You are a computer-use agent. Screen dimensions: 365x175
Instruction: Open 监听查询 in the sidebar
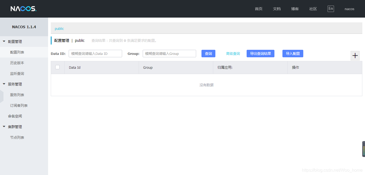coord(17,73)
